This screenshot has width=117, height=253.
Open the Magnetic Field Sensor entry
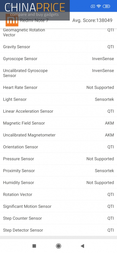click(58, 123)
